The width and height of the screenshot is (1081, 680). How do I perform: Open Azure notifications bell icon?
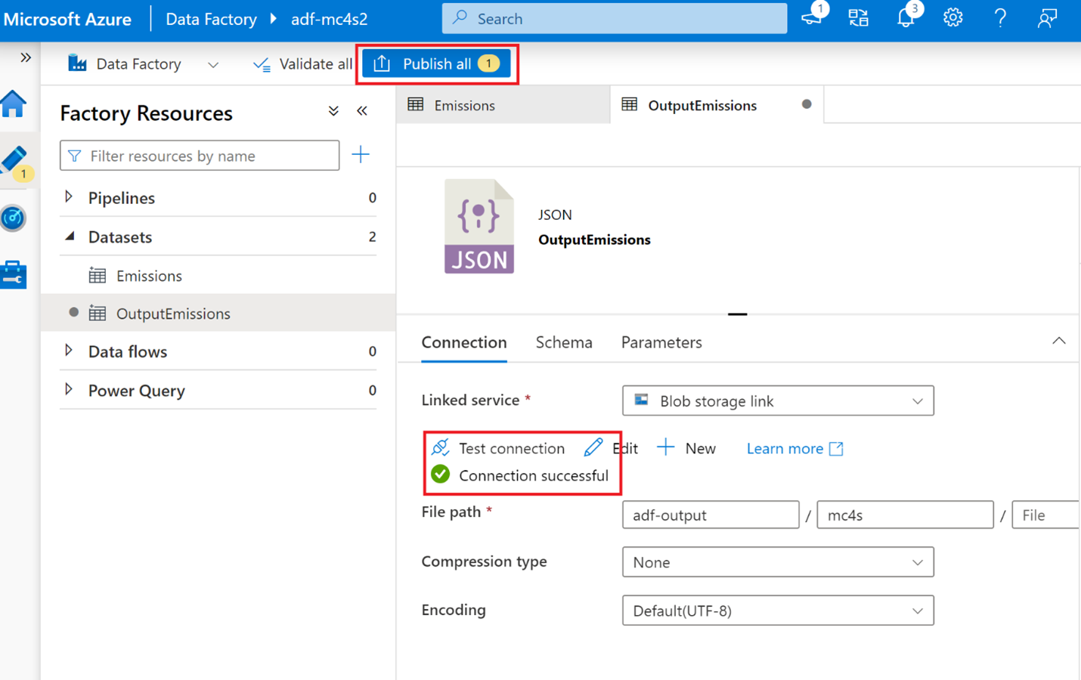(x=906, y=17)
